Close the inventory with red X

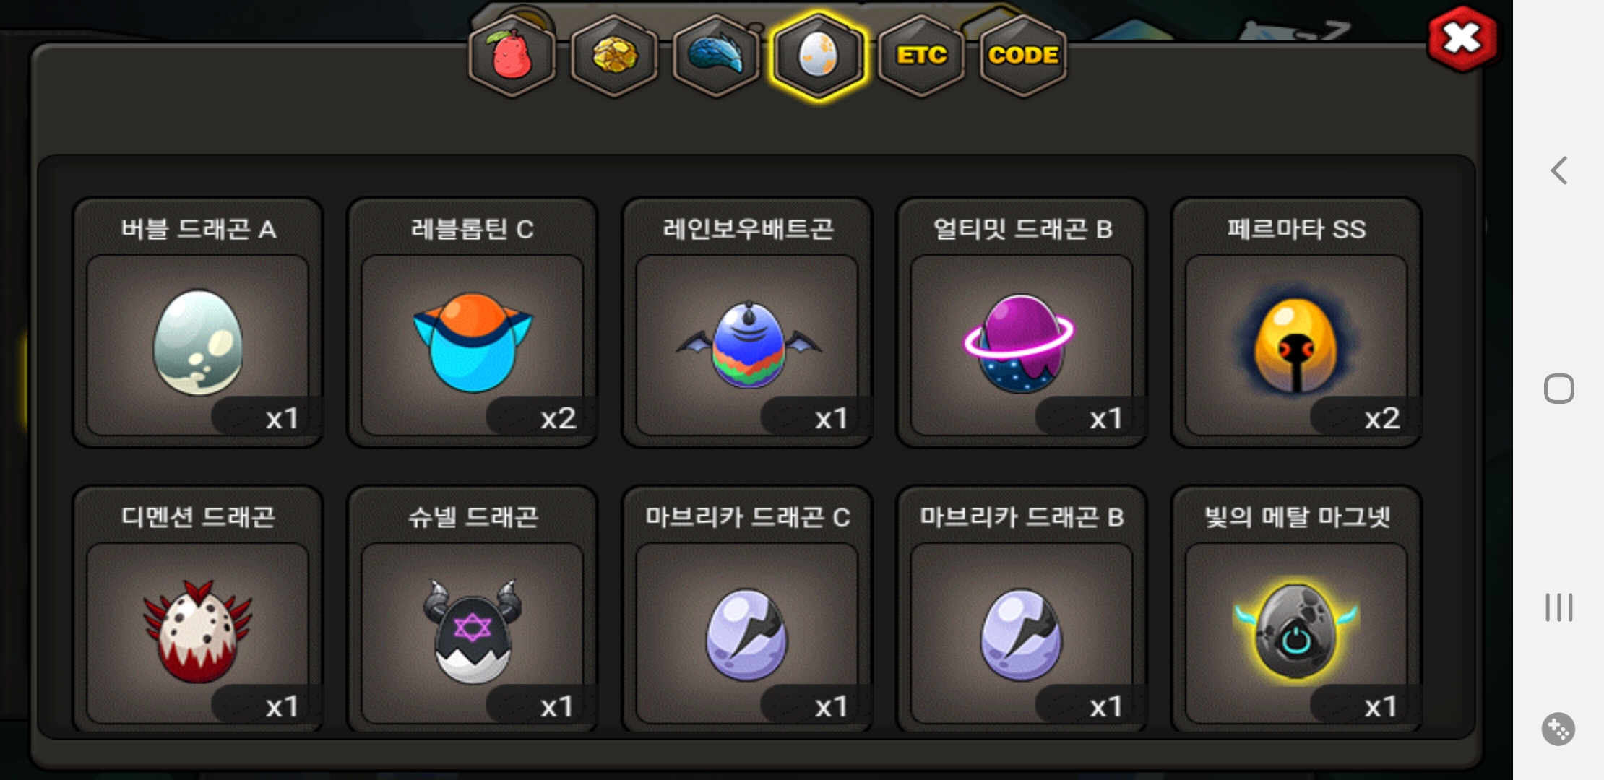coord(1462,39)
